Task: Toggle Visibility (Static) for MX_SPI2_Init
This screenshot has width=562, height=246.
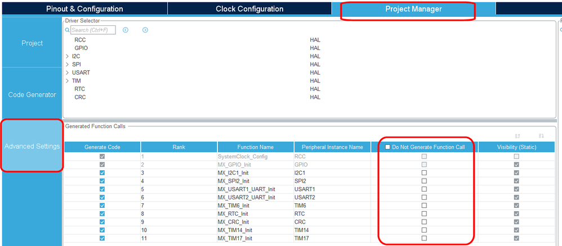Action: tap(516, 181)
